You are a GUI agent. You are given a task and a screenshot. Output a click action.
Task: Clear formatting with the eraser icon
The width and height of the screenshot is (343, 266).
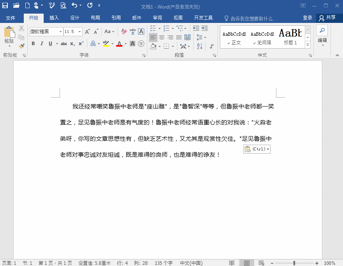(124, 31)
